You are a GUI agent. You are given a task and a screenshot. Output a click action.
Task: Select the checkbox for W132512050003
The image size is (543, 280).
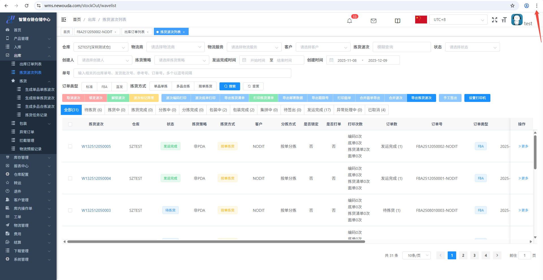pos(70,210)
